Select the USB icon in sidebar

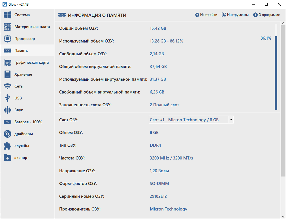7,98
